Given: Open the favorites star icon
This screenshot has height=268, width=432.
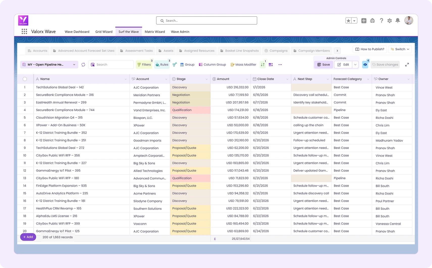Looking at the screenshot, I should pos(348,21).
